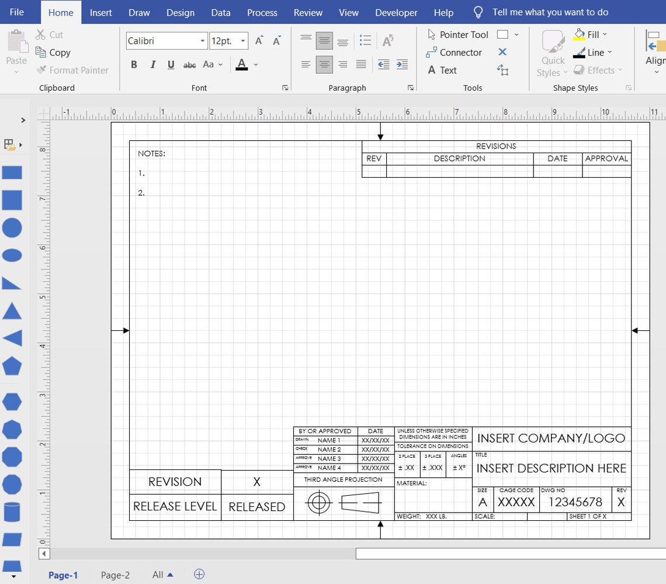Select the cylinder shape in the Shapes panel
Screen dimensions: 666x584
[x=12, y=512]
